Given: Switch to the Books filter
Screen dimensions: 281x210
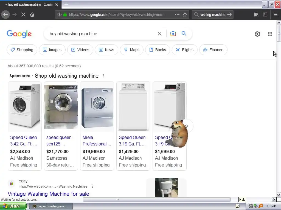Looking at the screenshot, I should 158,50.
